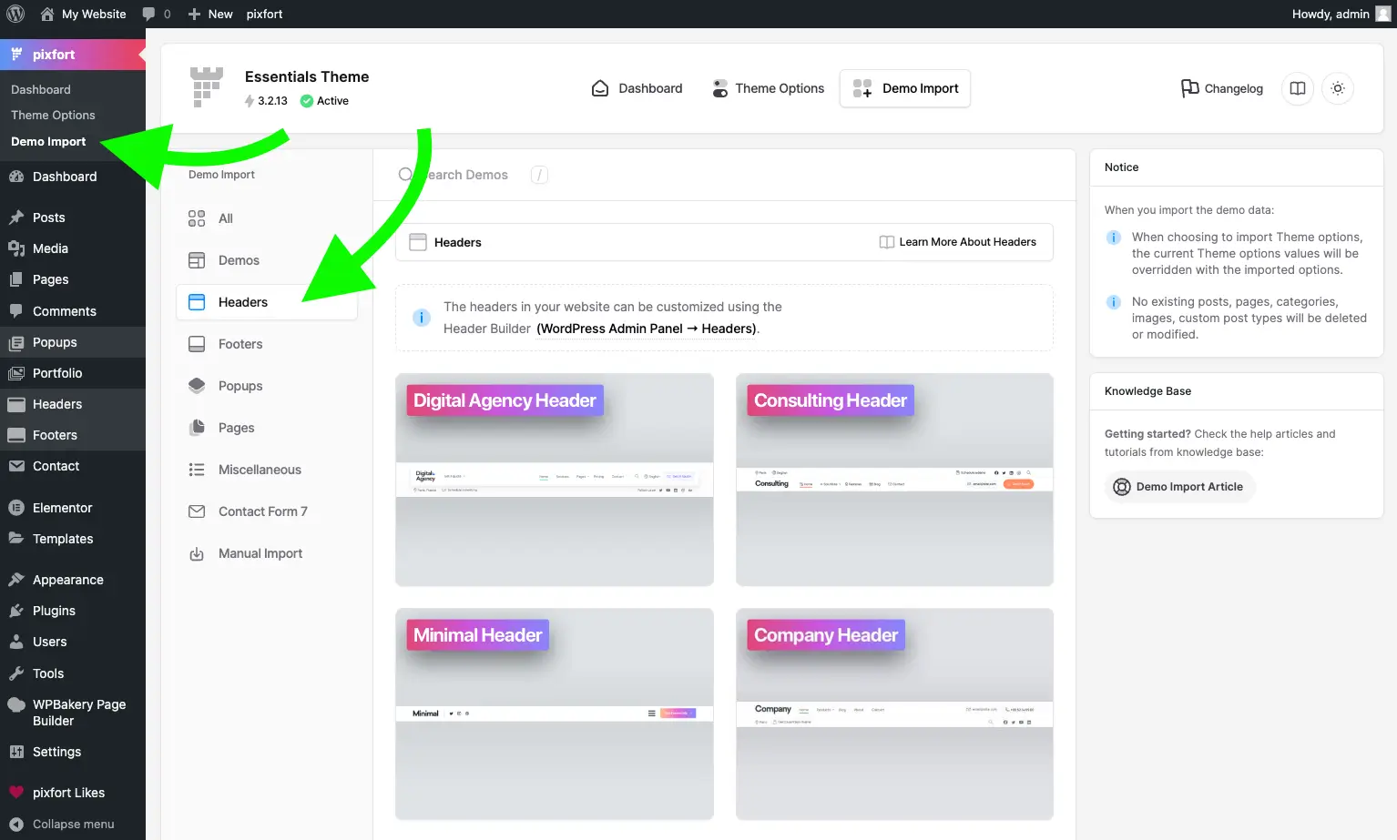Open the Demo Import Article

click(x=1179, y=486)
